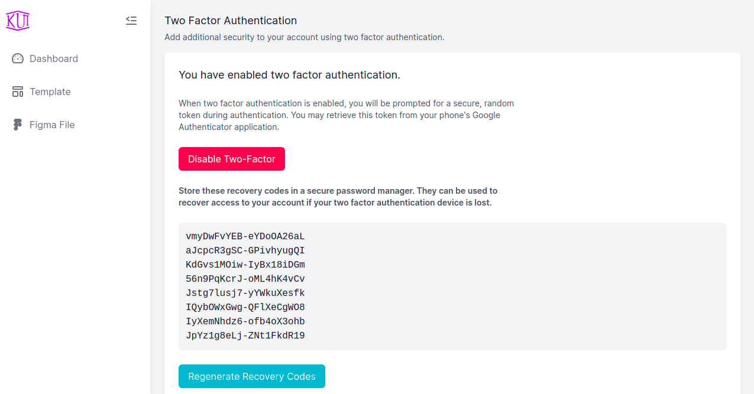The height and width of the screenshot is (394, 754).
Task: Open the Template menu item
Action: [50, 92]
